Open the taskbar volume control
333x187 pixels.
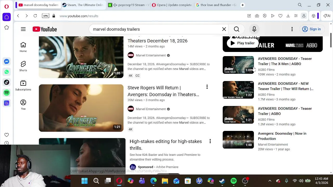click(x=301, y=181)
